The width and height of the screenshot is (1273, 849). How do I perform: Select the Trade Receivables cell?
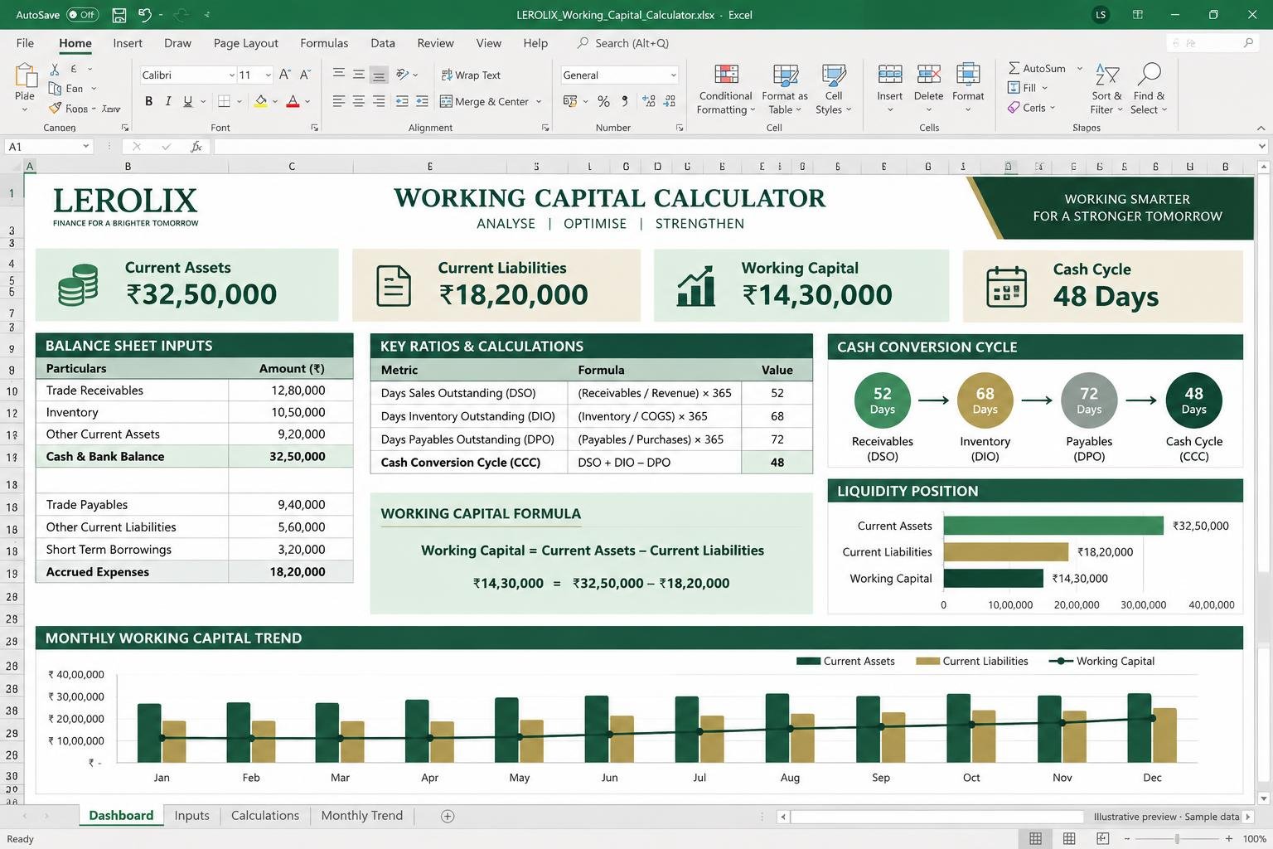pos(133,391)
